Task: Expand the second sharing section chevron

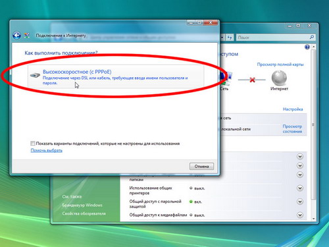Action: [300, 165]
